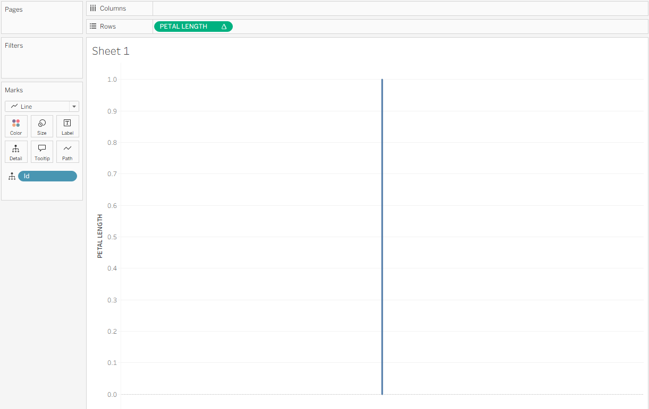Viewport: 649px width, 409px height.
Task: Click the vertical line mark in chart
Action: (382, 237)
